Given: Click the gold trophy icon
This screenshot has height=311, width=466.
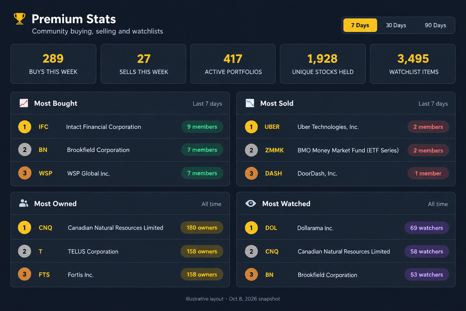Looking at the screenshot, I should 19,19.
